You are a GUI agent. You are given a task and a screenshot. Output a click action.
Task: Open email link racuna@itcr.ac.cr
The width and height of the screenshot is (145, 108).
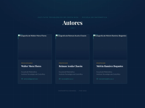click(x=67, y=79)
